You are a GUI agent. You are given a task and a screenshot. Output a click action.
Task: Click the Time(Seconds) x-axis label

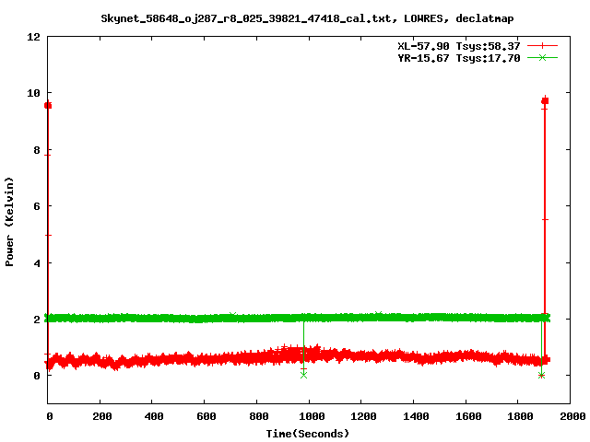(x=307, y=434)
